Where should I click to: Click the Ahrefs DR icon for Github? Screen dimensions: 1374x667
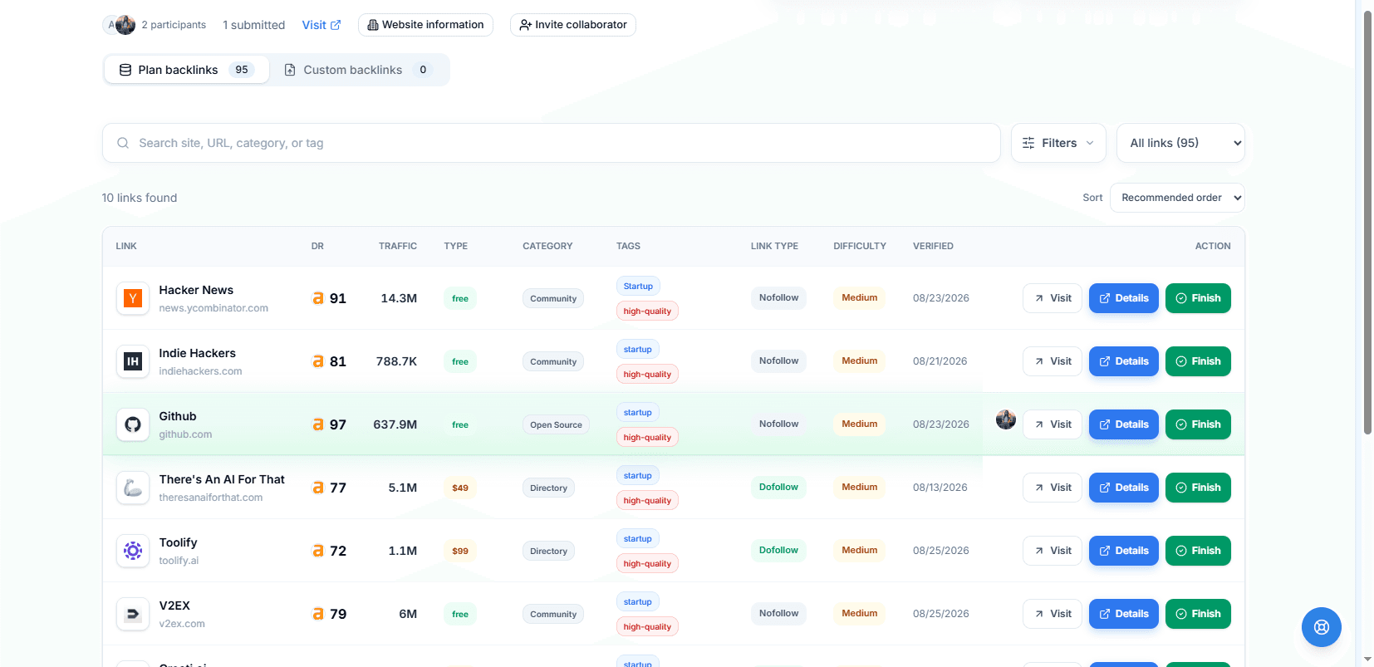pyautogui.click(x=317, y=424)
